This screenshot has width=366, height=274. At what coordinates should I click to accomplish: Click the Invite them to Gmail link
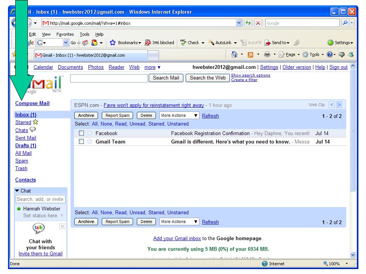pyautogui.click(x=40, y=253)
